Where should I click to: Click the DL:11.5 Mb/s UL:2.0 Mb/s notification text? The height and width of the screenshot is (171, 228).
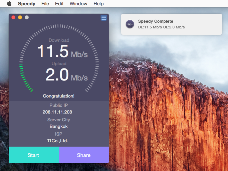tap(162, 27)
